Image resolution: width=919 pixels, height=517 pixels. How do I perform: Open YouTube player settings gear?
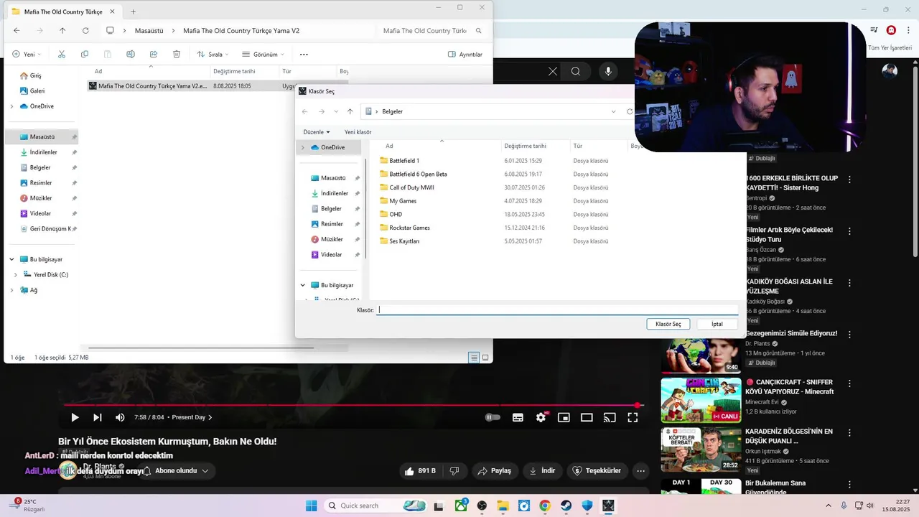tap(541, 417)
